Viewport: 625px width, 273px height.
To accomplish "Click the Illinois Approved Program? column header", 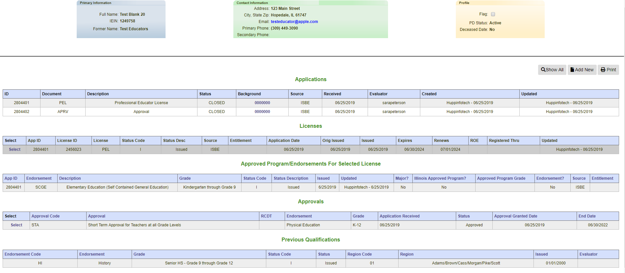I will [444, 178].
